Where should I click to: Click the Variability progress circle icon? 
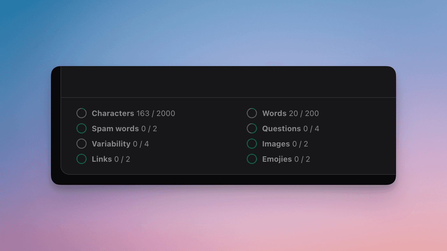(x=82, y=144)
